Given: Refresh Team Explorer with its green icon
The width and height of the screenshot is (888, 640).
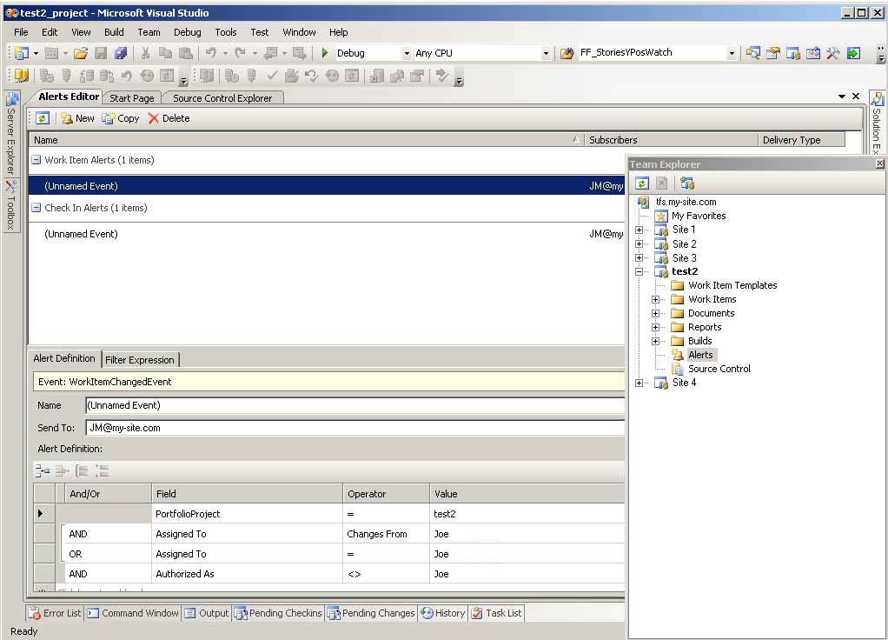Looking at the screenshot, I should pyautogui.click(x=641, y=183).
